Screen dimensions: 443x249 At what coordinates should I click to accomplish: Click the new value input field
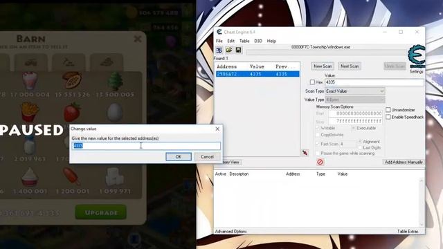[x=146, y=146]
